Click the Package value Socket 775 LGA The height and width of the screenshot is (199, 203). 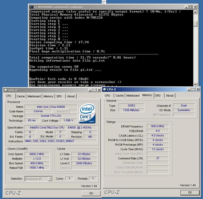51,116
